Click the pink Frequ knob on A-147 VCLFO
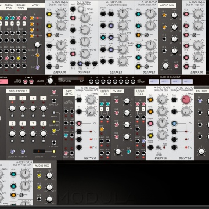 click(x=186, y=99)
